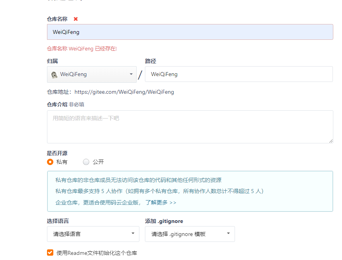The image size is (342, 260).
Task: Click the textarea resize handle corner
Action: click(x=331, y=141)
